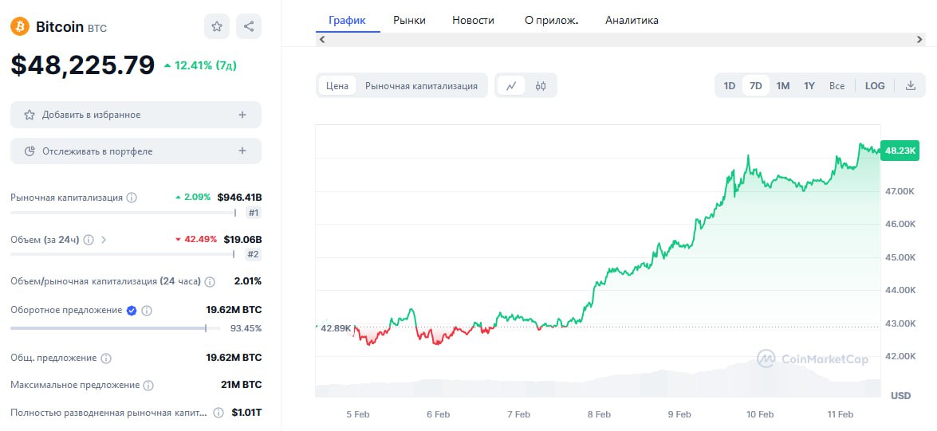937x431 pixels.
Task: Click the star favorite icon beside Bitcoin
Action: point(217,26)
